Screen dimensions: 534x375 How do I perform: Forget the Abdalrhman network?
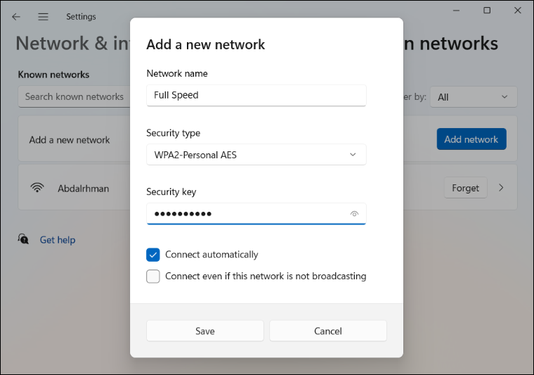[465, 188]
